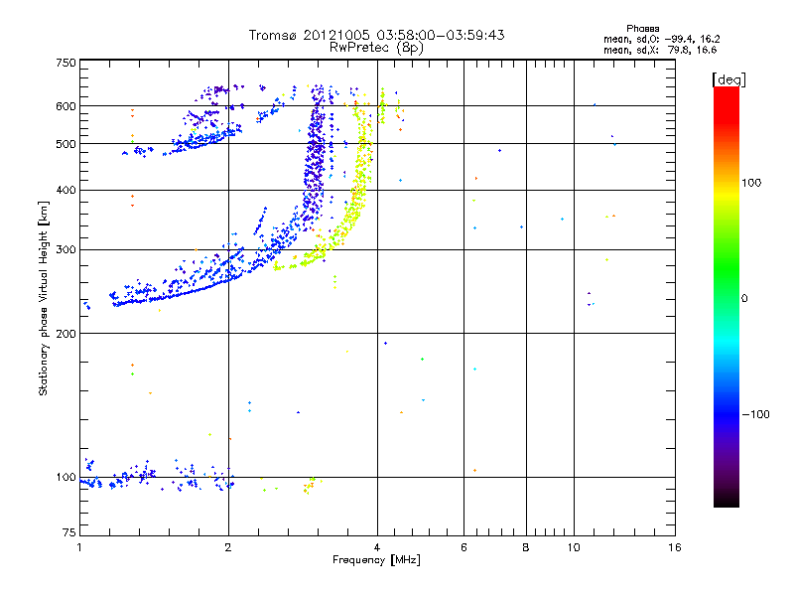Select the 'RwPretec (8p)' subtitle
This screenshot has height=596, width=794.
(x=376, y=48)
